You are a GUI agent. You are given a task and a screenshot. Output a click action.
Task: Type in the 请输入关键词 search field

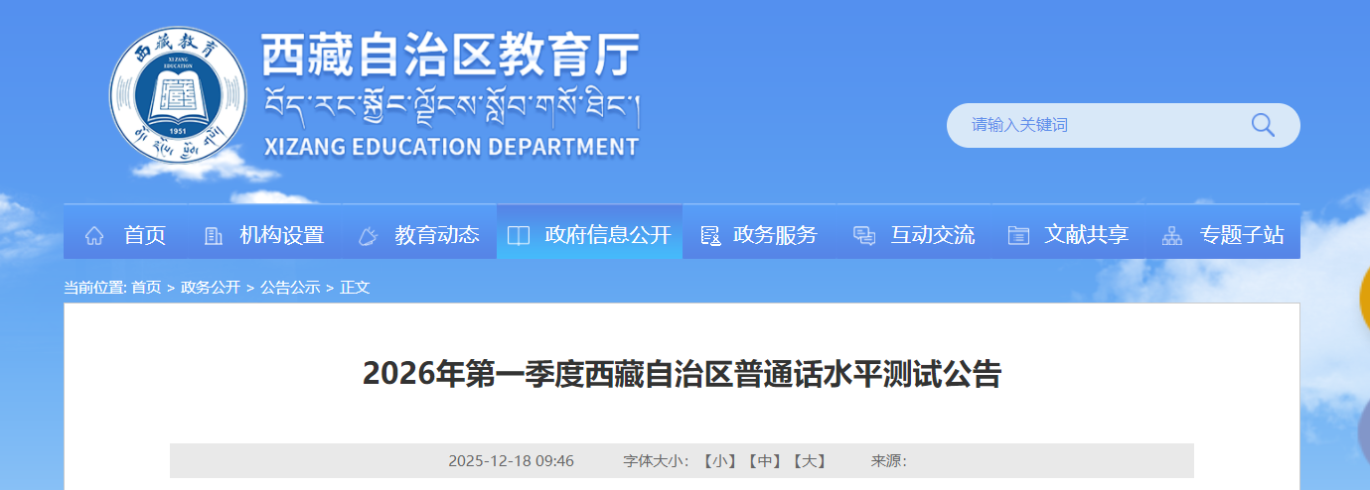1093,125
